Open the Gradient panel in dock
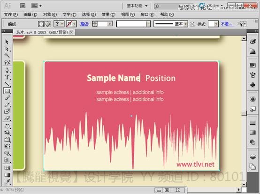 [x=252, y=132]
